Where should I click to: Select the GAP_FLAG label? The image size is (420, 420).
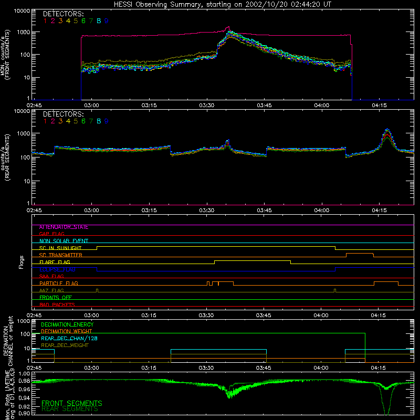point(51,234)
